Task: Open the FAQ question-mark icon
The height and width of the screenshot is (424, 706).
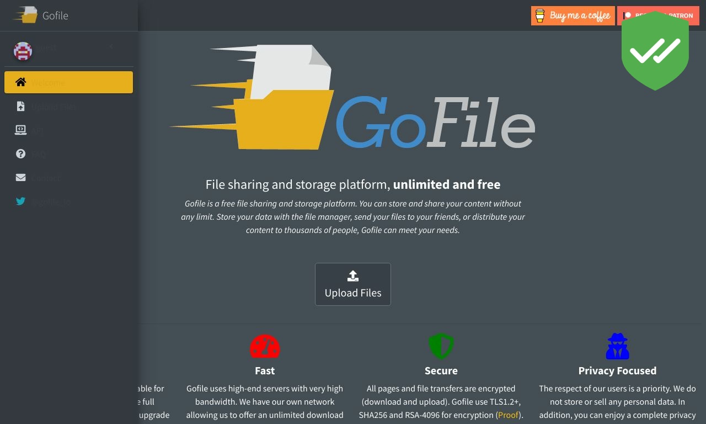Action: pos(20,154)
